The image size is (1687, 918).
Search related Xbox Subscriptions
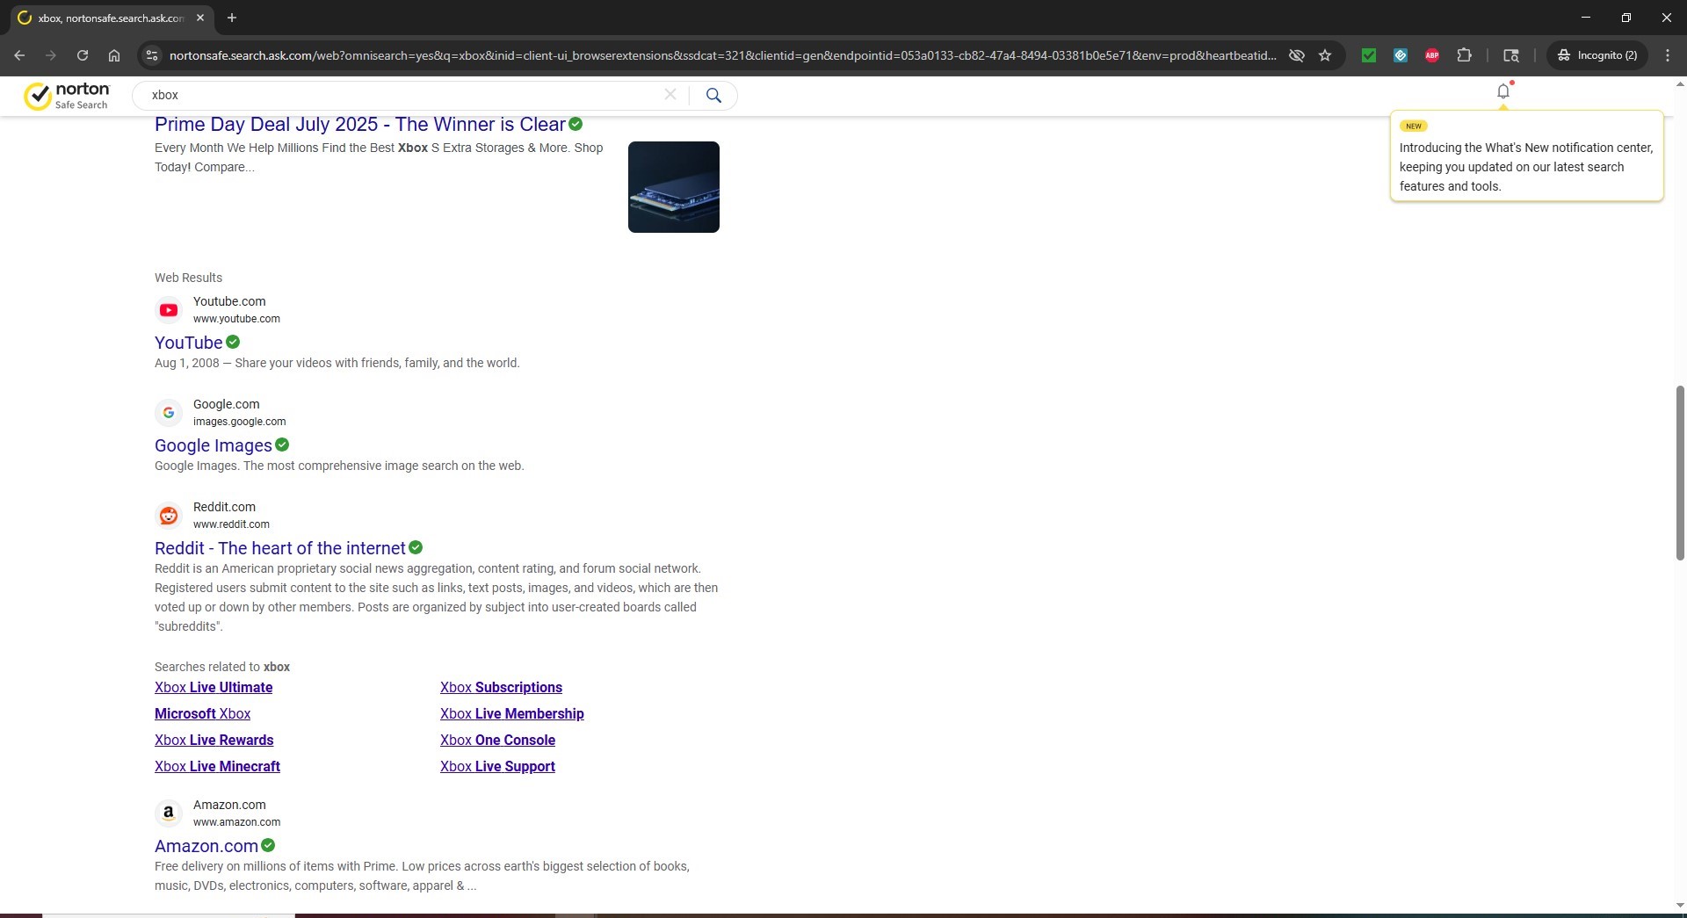tap(501, 687)
